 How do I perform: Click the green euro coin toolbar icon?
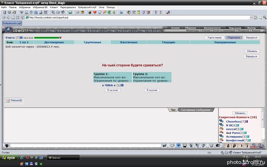click(x=109, y=12)
